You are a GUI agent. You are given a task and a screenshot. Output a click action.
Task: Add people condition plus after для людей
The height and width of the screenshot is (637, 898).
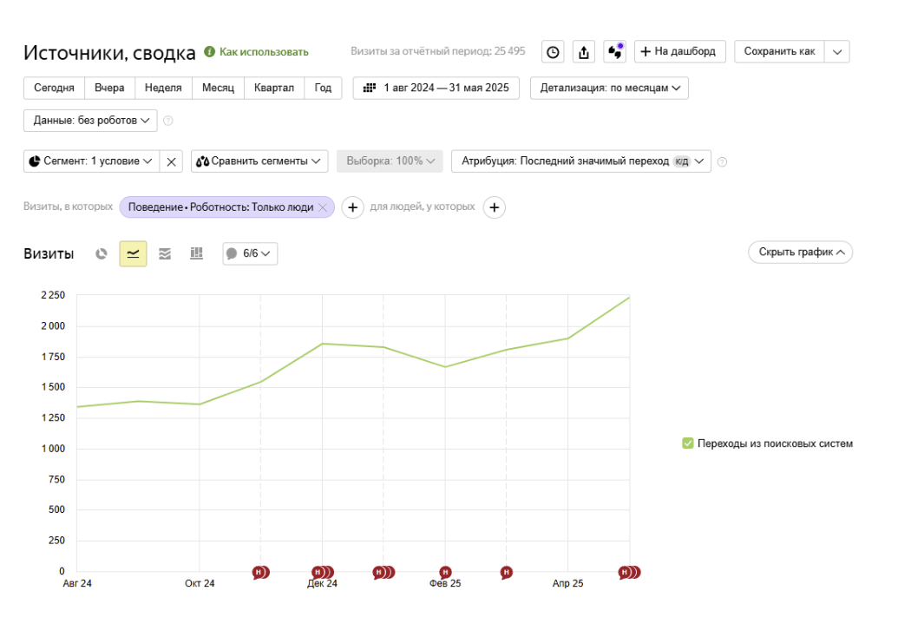[x=495, y=207]
